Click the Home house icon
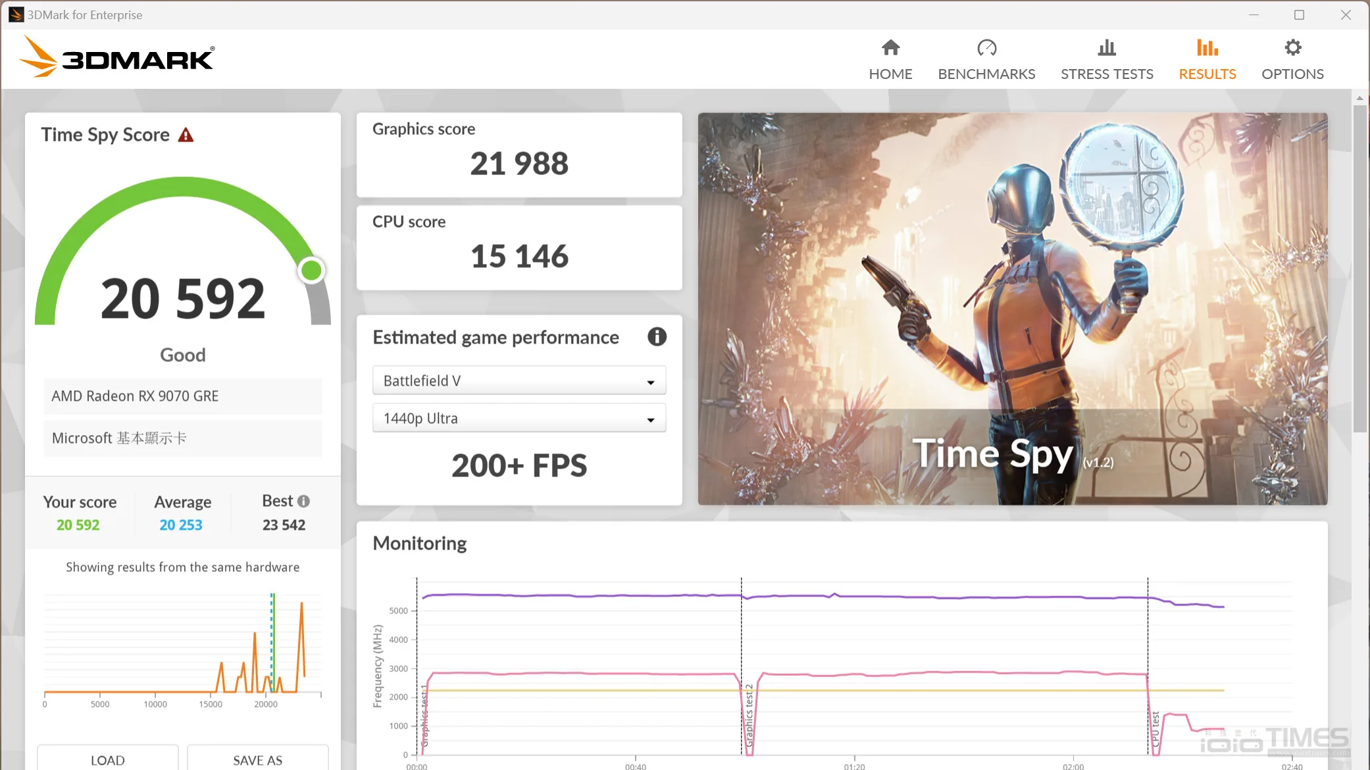This screenshot has height=770, width=1370. pos(890,47)
